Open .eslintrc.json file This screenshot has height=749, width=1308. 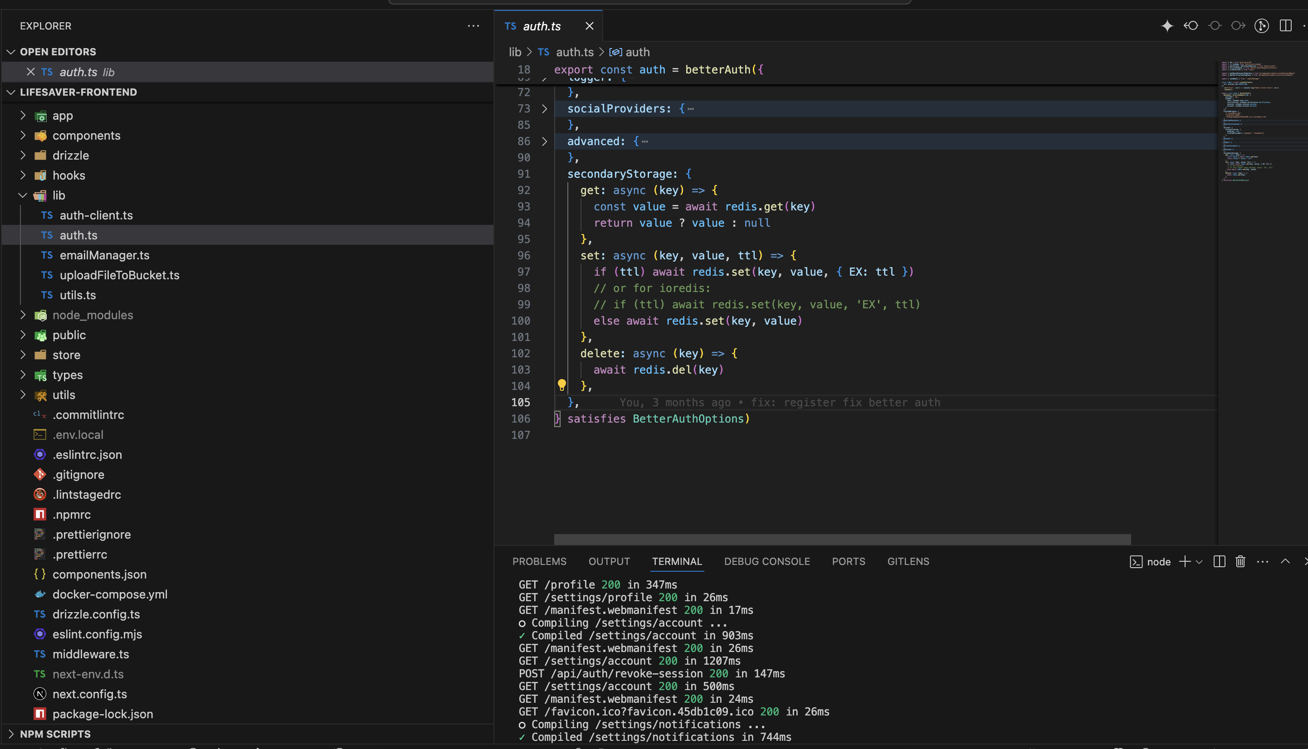coord(247,455)
